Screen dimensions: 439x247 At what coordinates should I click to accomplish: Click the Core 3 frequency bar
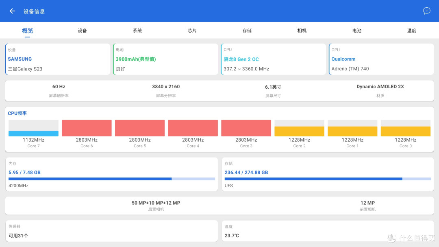pos(246,128)
